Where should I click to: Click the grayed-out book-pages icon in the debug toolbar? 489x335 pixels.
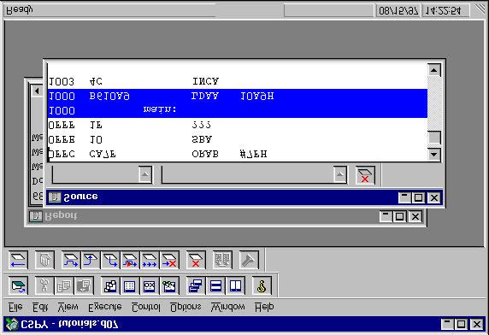(222, 260)
